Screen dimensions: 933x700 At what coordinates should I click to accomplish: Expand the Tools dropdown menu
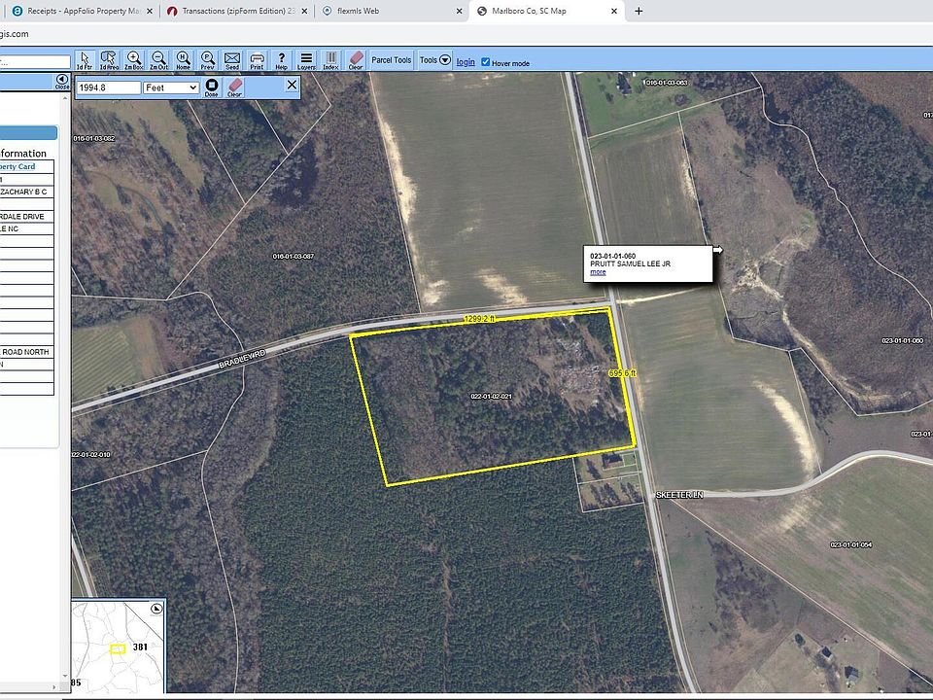tap(435, 60)
